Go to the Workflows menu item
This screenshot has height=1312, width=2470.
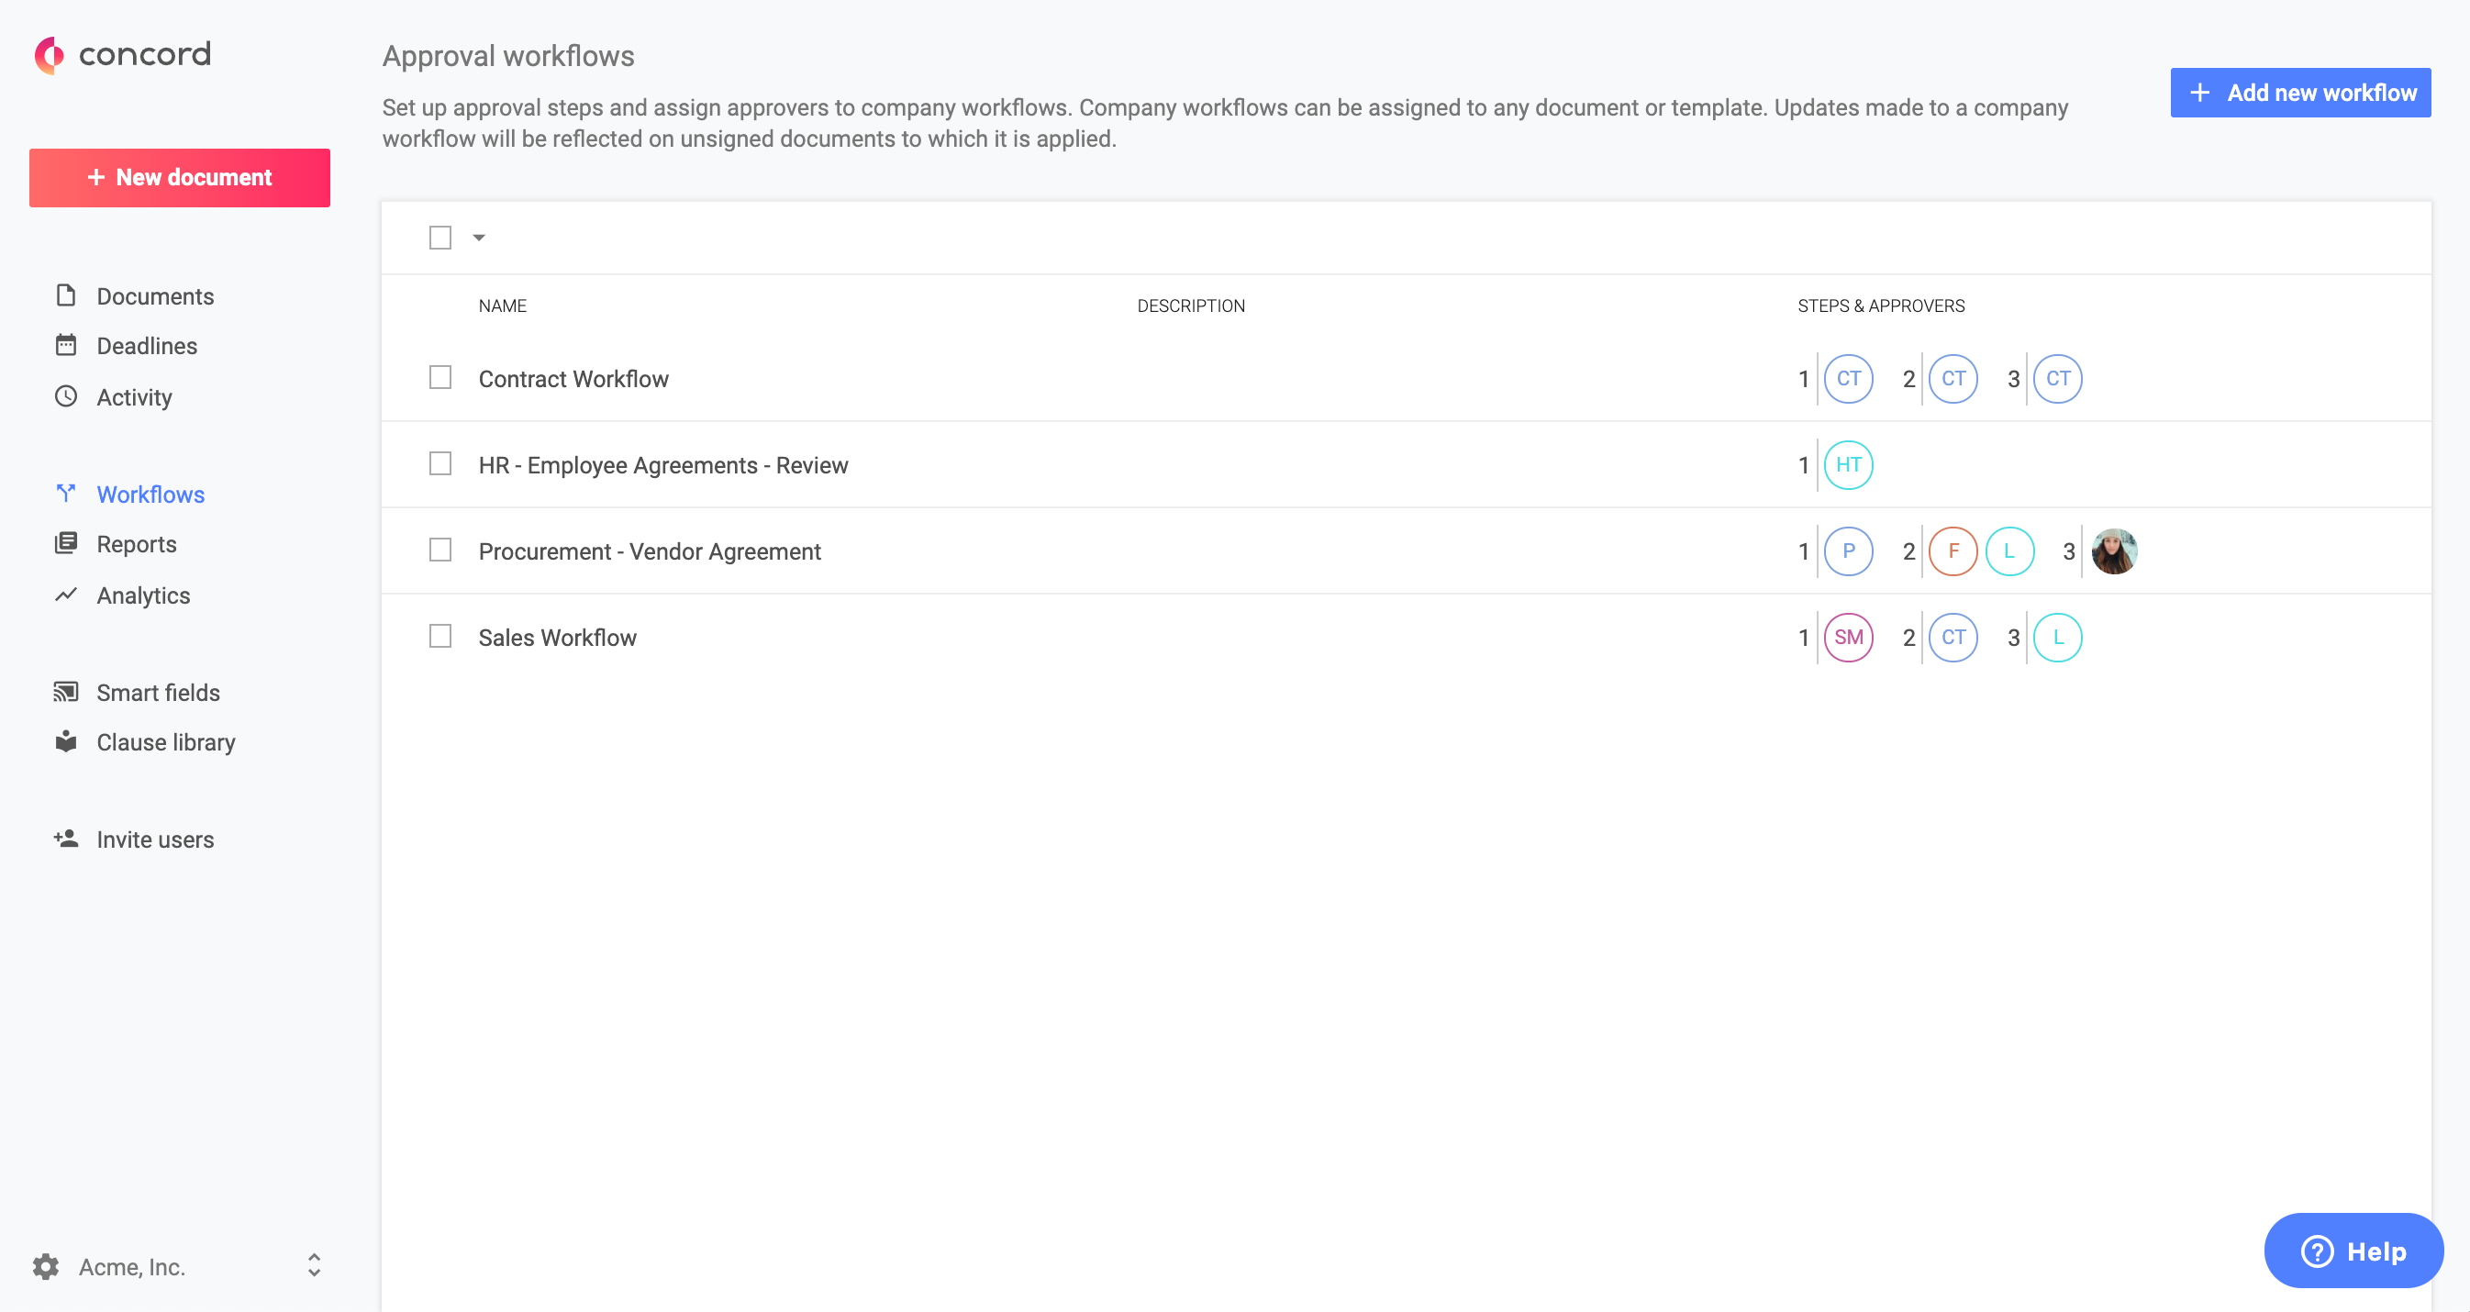pos(150,494)
